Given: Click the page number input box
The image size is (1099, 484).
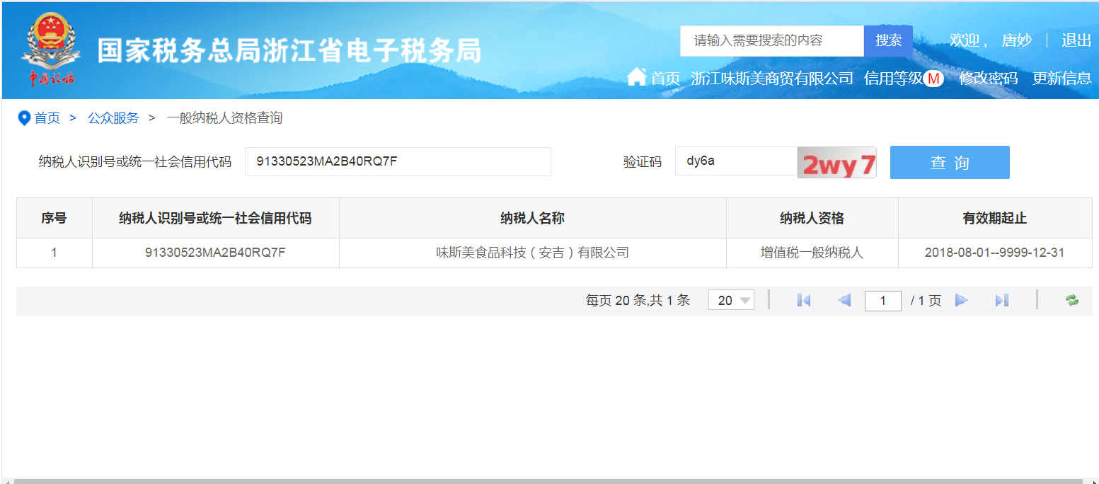Looking at the screenshot, I should 882,301.
